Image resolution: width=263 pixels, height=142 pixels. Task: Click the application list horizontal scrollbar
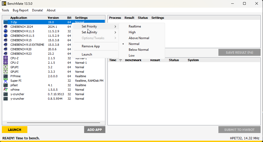click(x=53, y=123)
